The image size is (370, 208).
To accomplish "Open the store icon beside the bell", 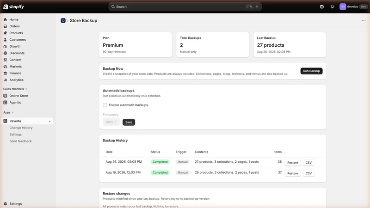I will [x=322, y=6].
